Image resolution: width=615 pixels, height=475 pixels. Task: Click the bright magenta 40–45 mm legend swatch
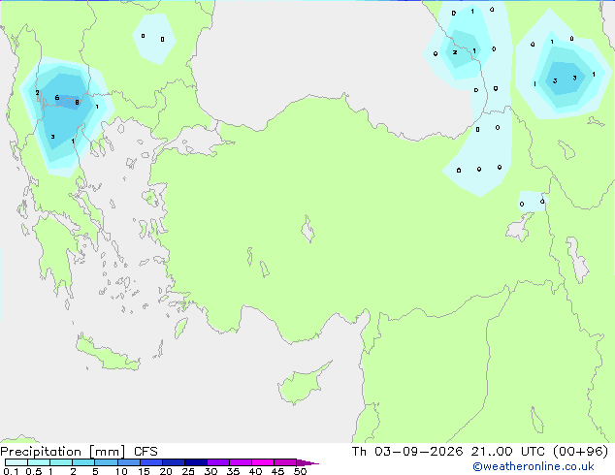[263, 462]
